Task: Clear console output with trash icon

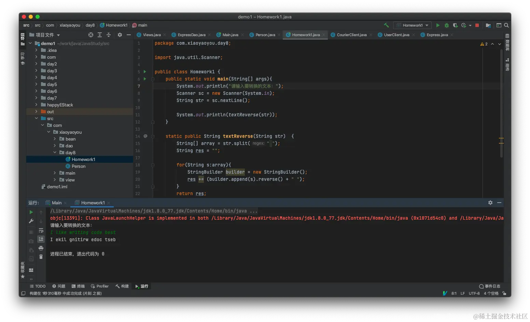Action: [x=41, y=257]
